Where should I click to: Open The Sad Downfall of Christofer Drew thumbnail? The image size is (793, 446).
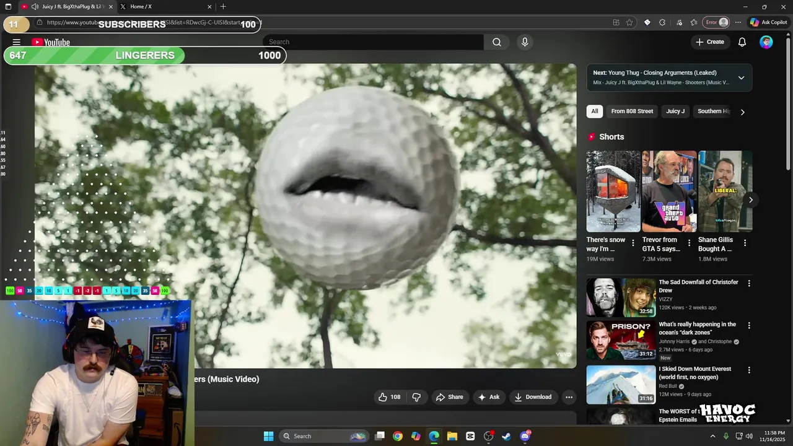621,297
